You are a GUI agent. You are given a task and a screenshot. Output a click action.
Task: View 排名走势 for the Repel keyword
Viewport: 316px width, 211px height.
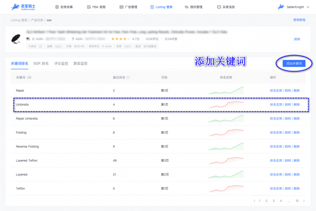coord(276,91)
